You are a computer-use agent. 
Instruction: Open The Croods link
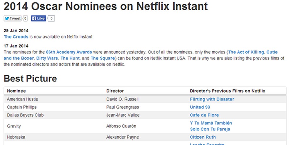(x=16, y=37)
